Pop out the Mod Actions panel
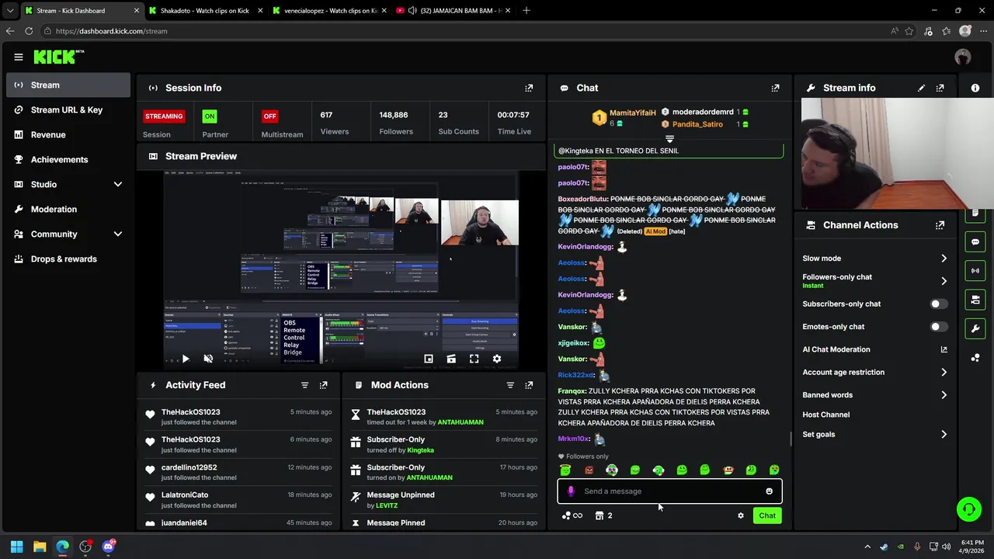Image resolution: width=994 pixels, height=559 pixels. [529, 385]
